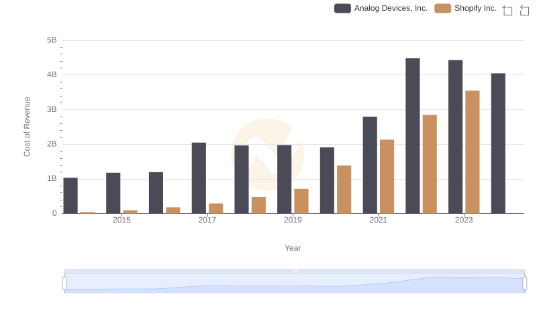Image resolution: width=537 pixels, height=309 pixels.
Task: Click the Shopify bar for 2018
Action: (258, 205)
